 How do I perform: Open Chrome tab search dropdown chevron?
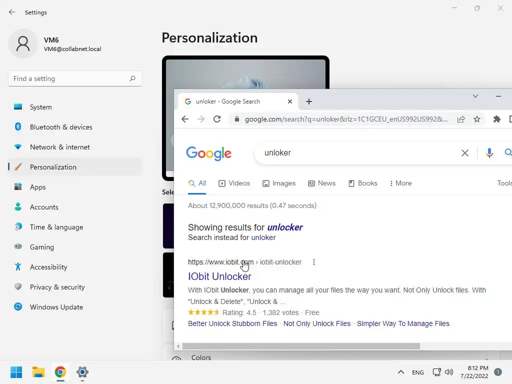tap(475, 96)
